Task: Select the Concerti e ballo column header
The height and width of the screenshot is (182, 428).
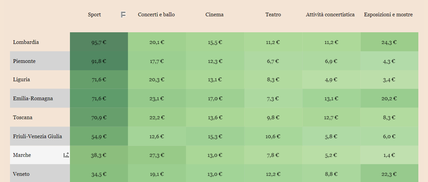Action: click(x=157, y=15)
